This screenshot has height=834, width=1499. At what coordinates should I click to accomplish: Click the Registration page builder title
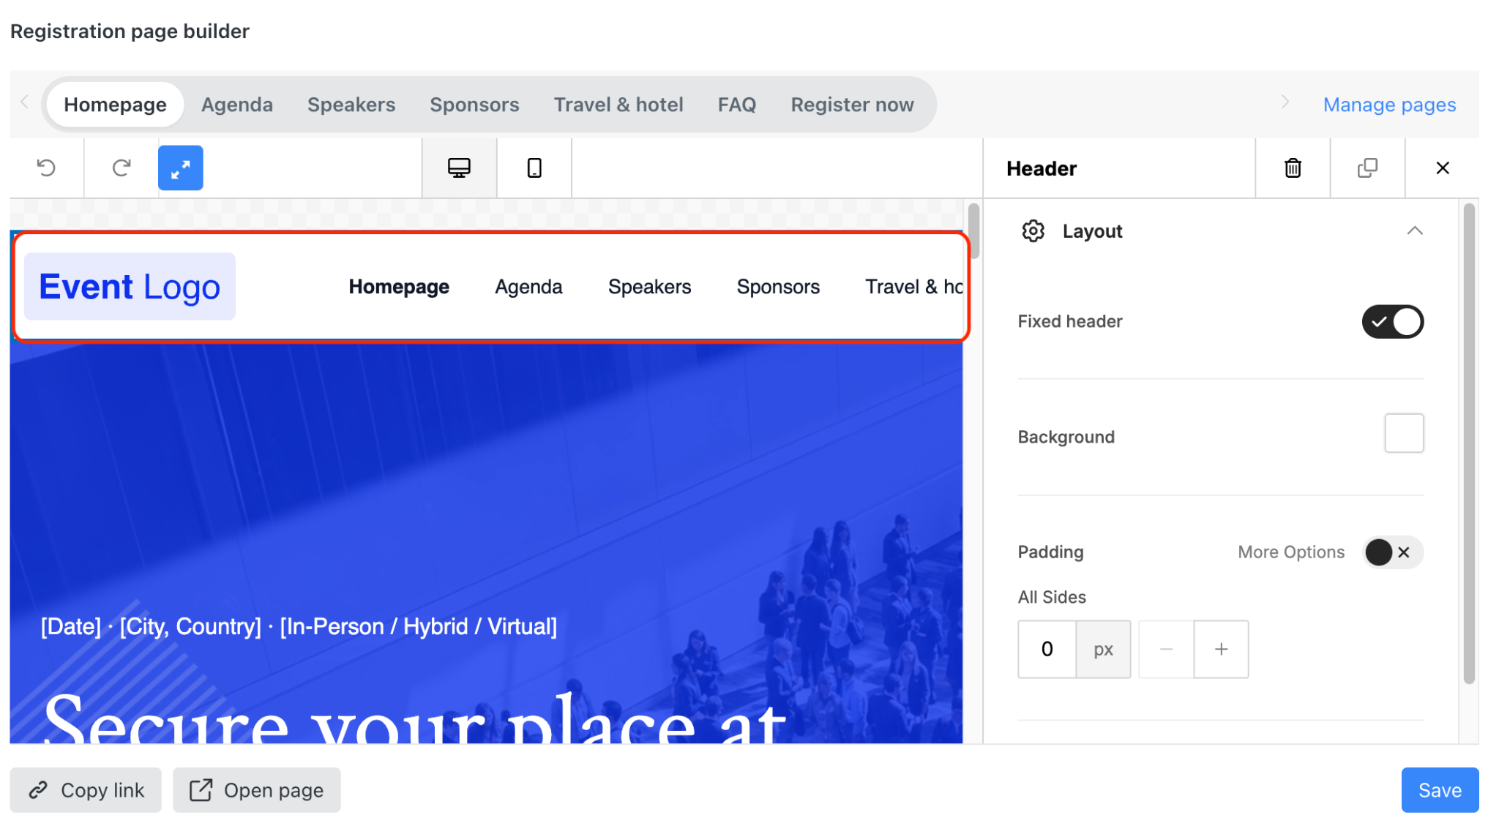(x=130, y=31)
